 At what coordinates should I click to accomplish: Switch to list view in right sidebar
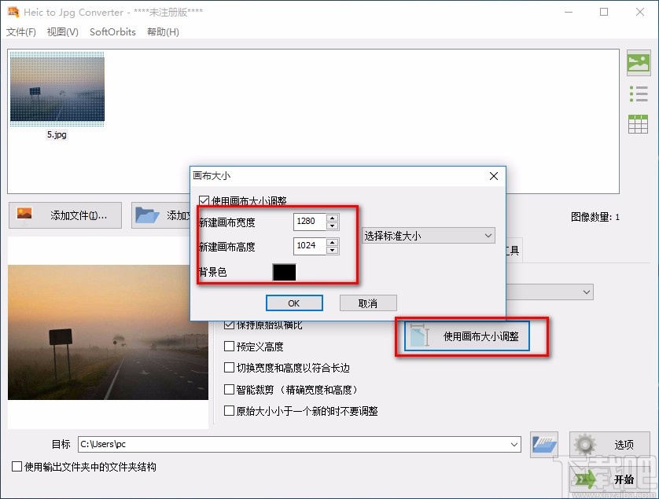click(638, 94)
